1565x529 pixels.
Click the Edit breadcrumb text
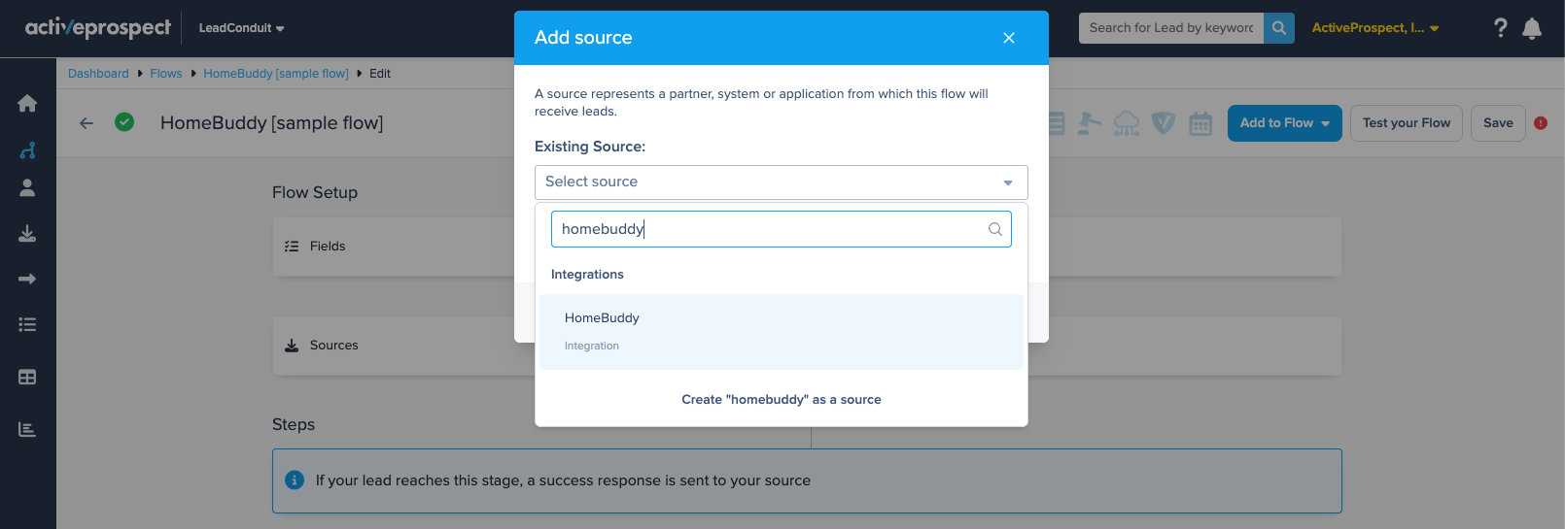pos(380,74)
